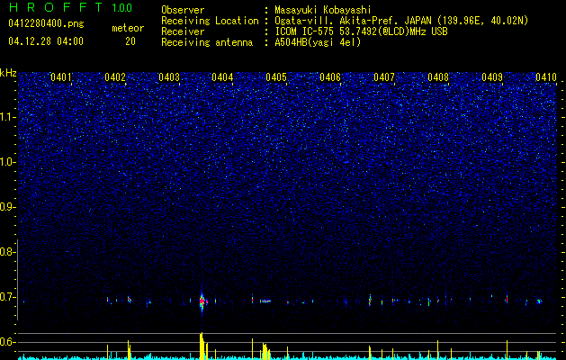Click the 0408 time marker
The image size is (566, 360).
(438, 76)
